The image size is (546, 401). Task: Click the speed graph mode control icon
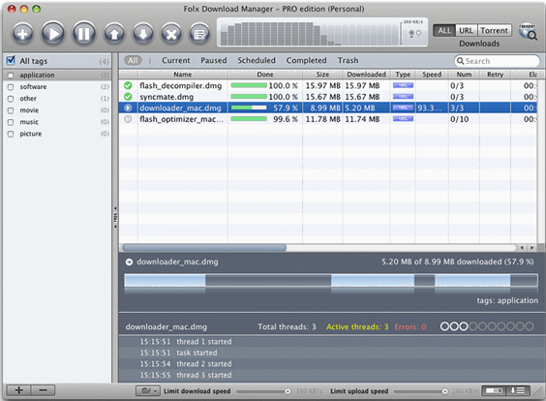(x=414, y=33)
